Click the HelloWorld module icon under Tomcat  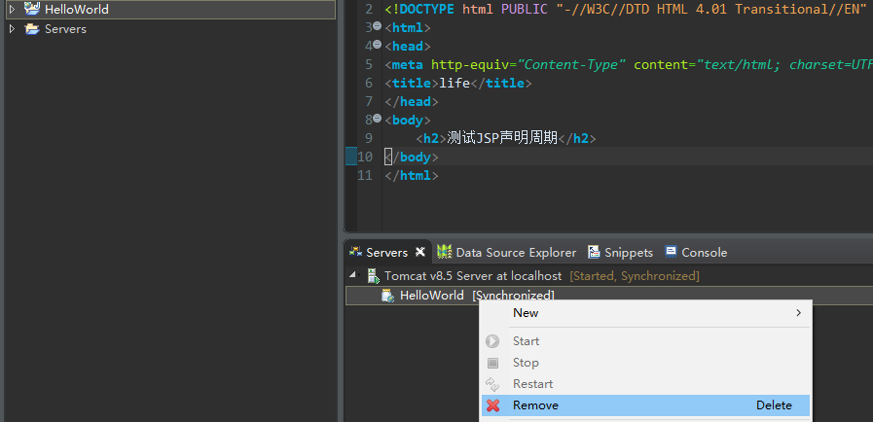[387, 296]
